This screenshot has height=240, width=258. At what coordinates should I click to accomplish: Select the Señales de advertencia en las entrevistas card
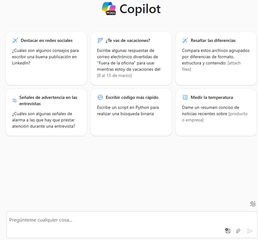click(46, 112)
